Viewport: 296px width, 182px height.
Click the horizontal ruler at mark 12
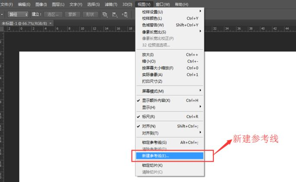click(94, 29)
